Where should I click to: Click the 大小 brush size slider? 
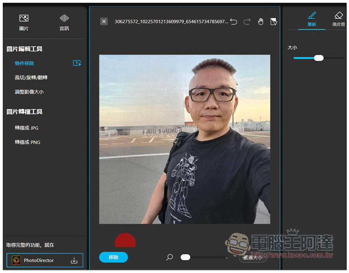319,58
